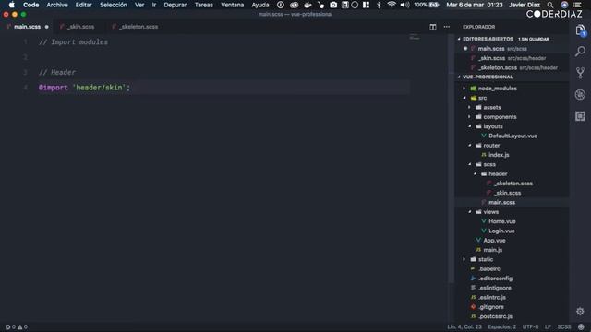Image resolution: width=591 pixels, height=332 pixels.
Task: Open .postcssrc.js file
Action: pos(495,316)
